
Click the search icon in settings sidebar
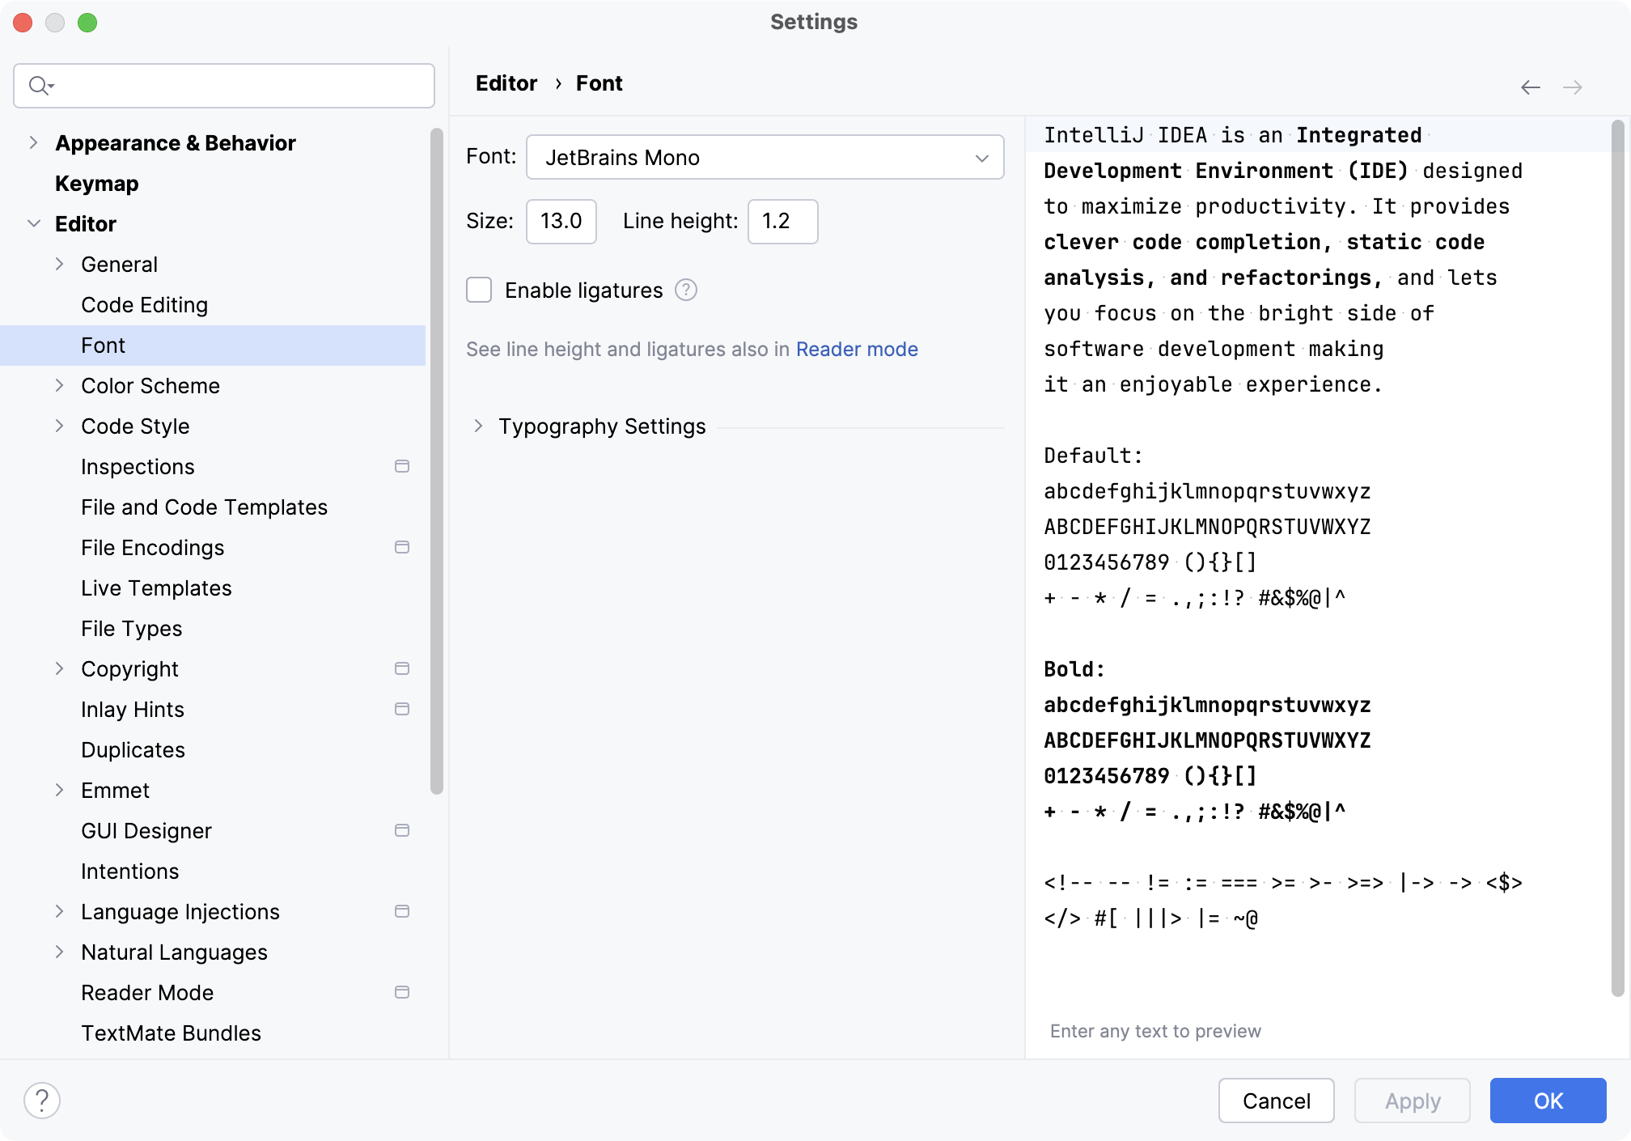(40, 84)
